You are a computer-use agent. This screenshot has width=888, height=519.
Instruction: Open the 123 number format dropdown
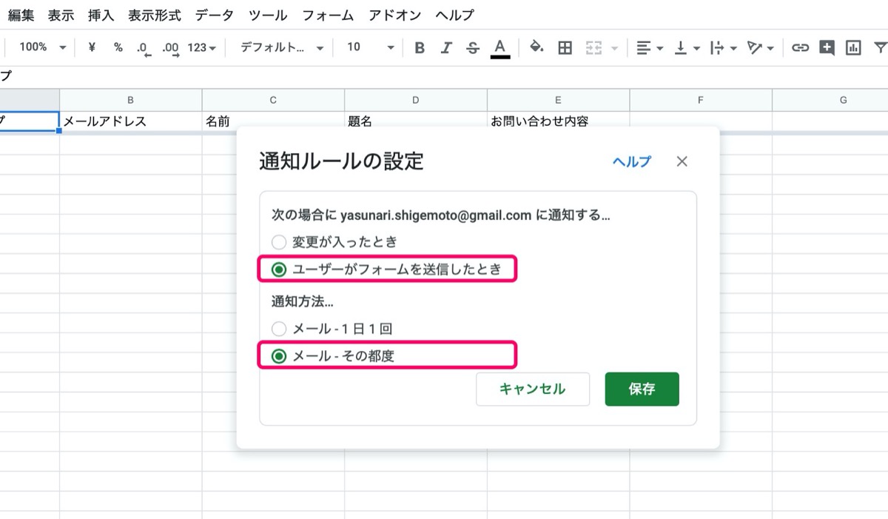click(202, 47)
